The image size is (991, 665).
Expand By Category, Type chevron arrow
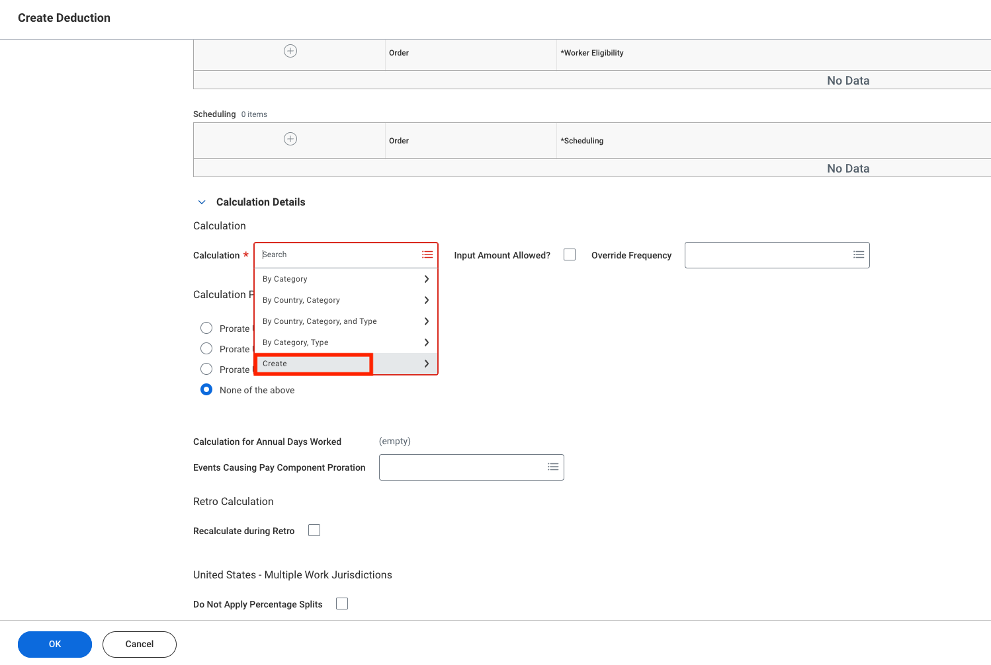(427, 342)
